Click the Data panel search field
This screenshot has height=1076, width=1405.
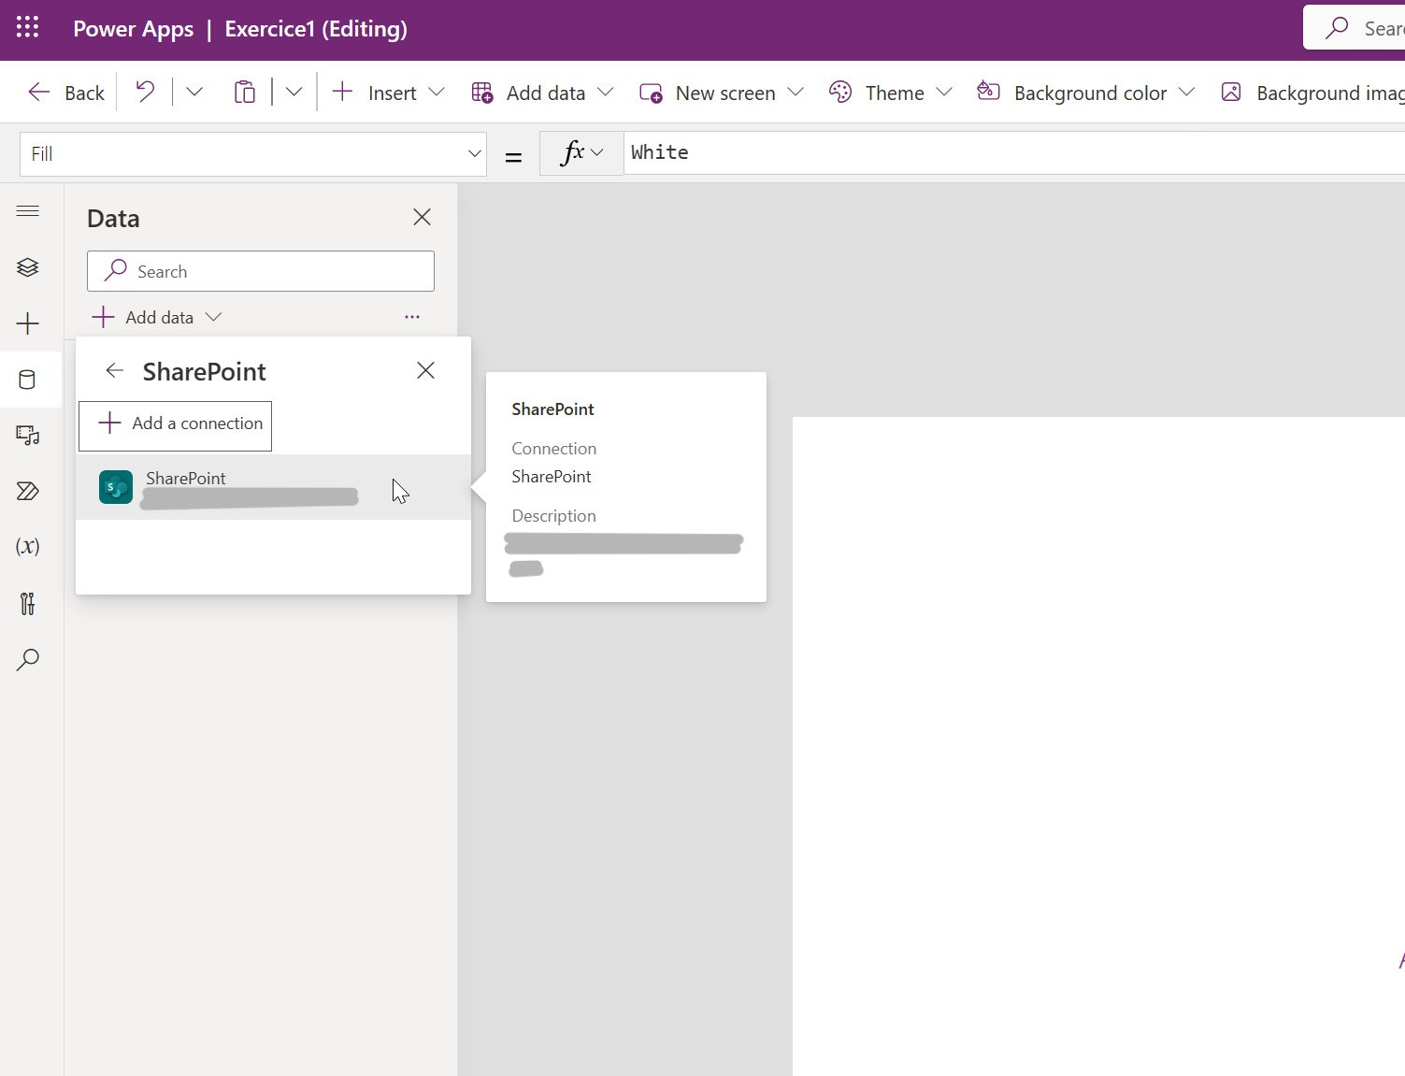[261, 271]
